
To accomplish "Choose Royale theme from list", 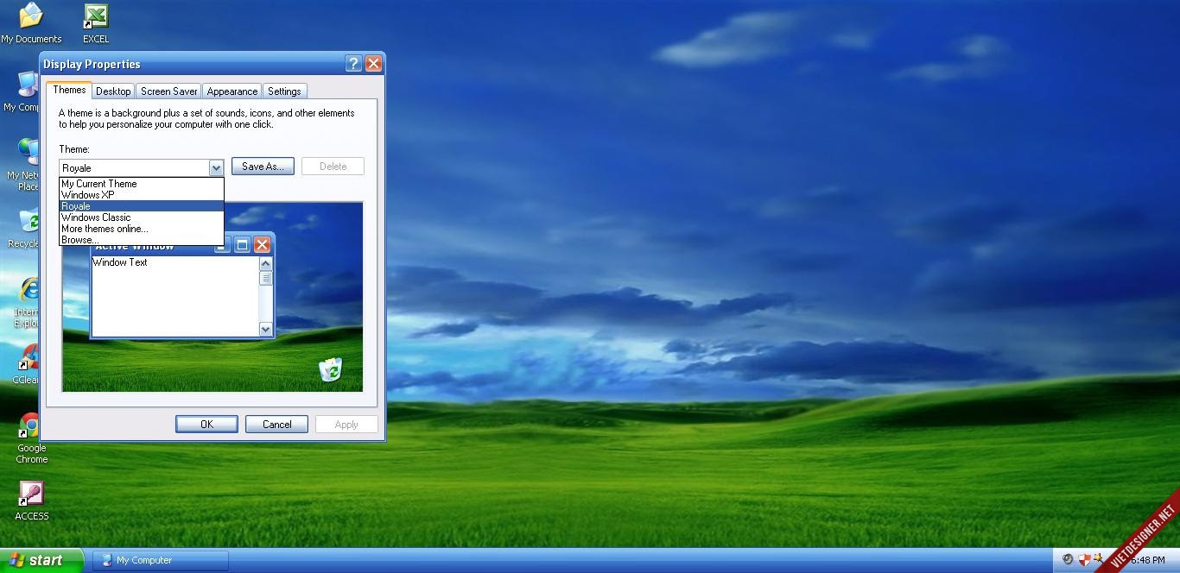I will tap(142, 206).
